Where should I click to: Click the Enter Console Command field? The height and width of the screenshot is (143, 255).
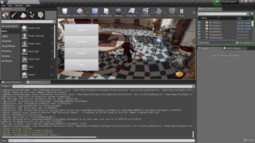click(x=102, y=141)
